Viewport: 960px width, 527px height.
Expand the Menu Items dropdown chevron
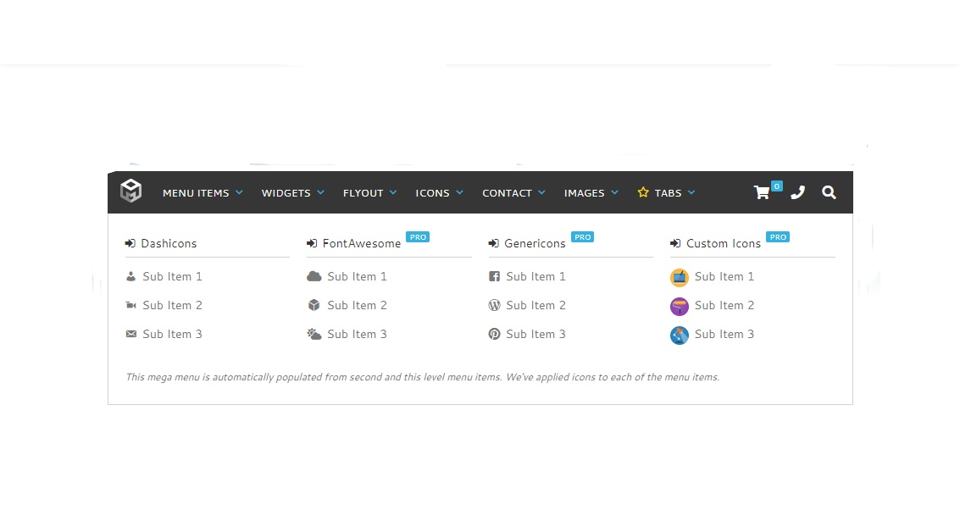(240, 193)
